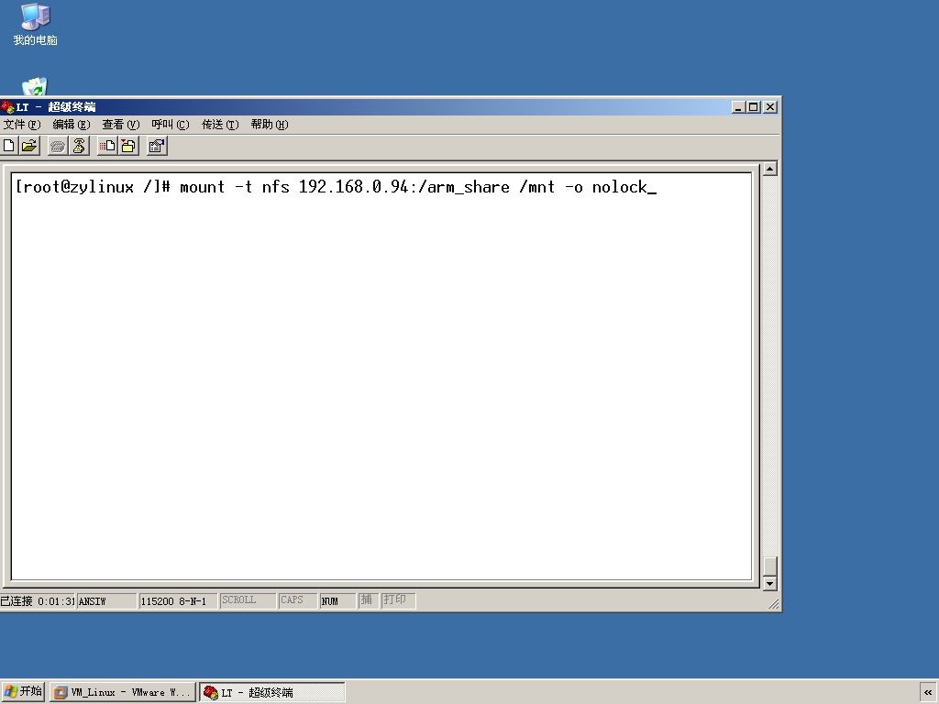Open the 文件(F) menu
Viewport: 939px width, 704px height.
22,125
